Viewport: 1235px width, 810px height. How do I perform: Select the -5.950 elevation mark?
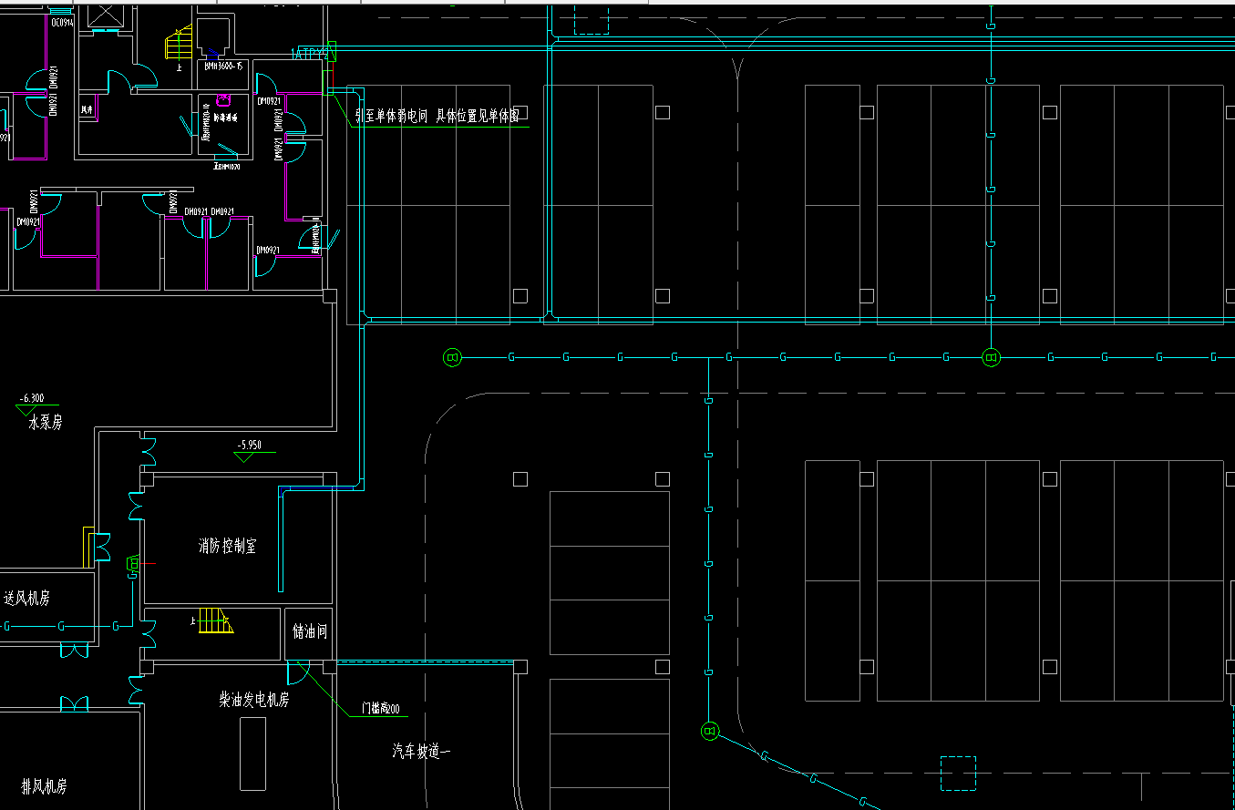[249, 445]
